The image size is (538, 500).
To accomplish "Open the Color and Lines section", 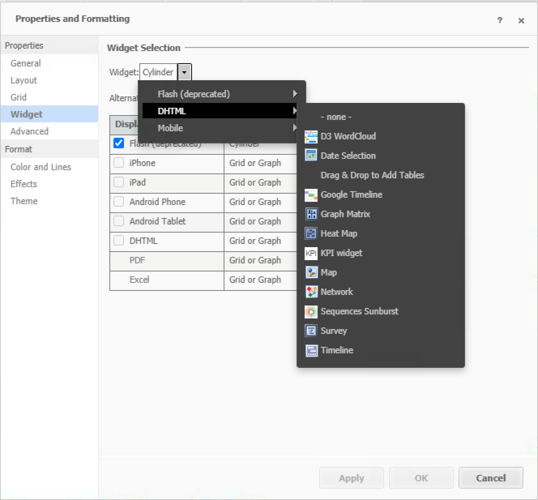I will tap(41, 167).
